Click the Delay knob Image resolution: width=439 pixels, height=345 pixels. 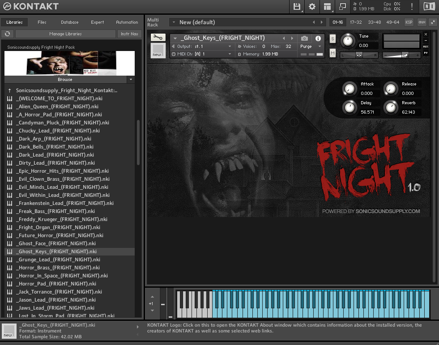point(349,107)
